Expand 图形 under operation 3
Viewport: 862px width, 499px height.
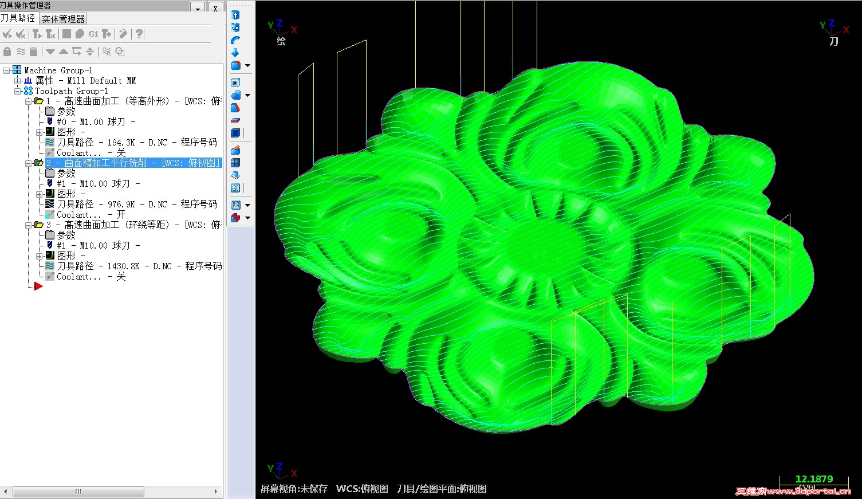coord(39,256)
